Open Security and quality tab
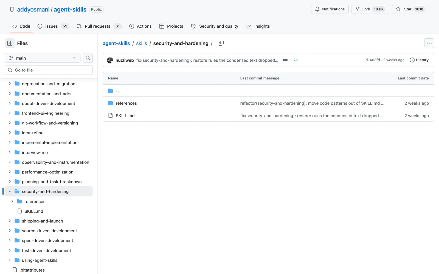The image size is (439, 274). coord(215,26)
